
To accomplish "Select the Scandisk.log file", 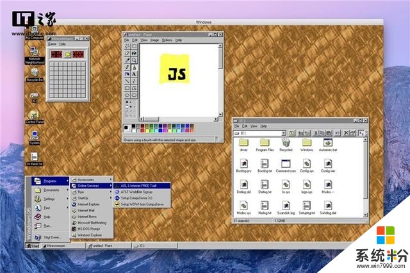I will [x=286, y=208].
